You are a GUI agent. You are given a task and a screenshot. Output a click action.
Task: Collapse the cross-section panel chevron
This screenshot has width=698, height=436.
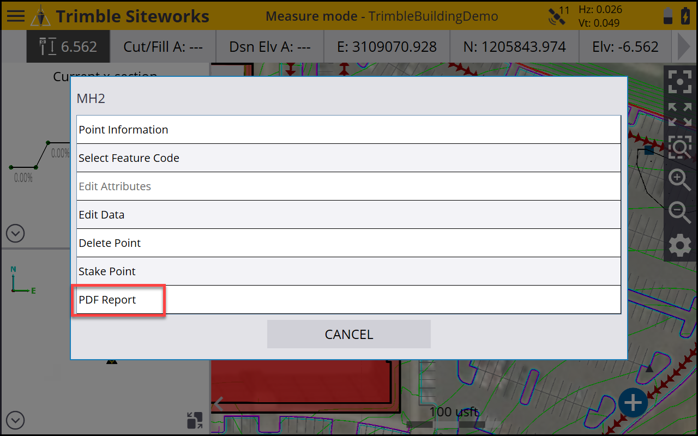point(15,234)
